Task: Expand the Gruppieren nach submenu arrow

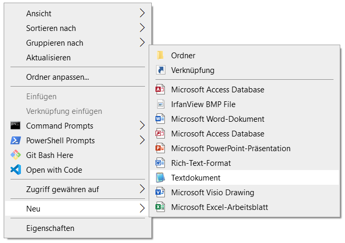Action: click(142, 43)
